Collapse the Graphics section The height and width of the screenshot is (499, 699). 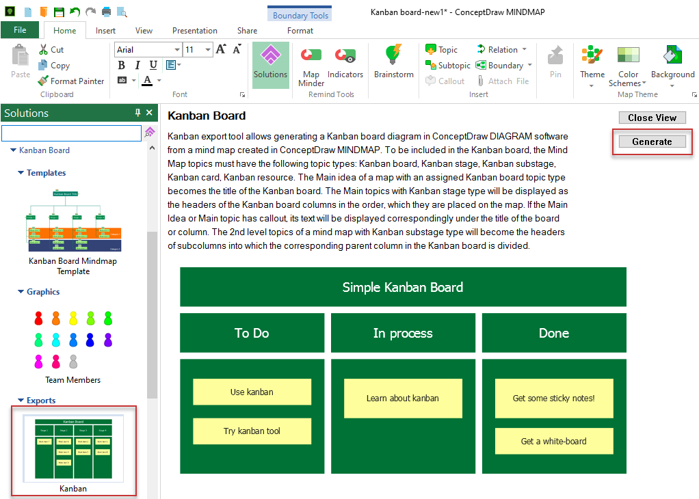point(21,292)
